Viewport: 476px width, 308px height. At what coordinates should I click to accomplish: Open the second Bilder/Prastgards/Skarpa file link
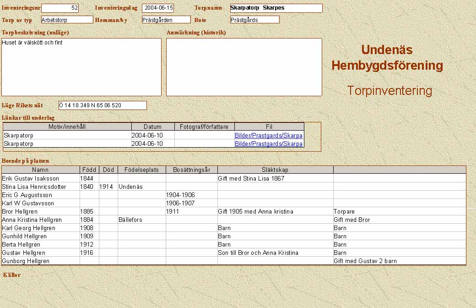[x=269, y=144]
